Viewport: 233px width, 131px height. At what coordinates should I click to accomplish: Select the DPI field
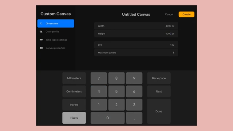tap(136, 45)
